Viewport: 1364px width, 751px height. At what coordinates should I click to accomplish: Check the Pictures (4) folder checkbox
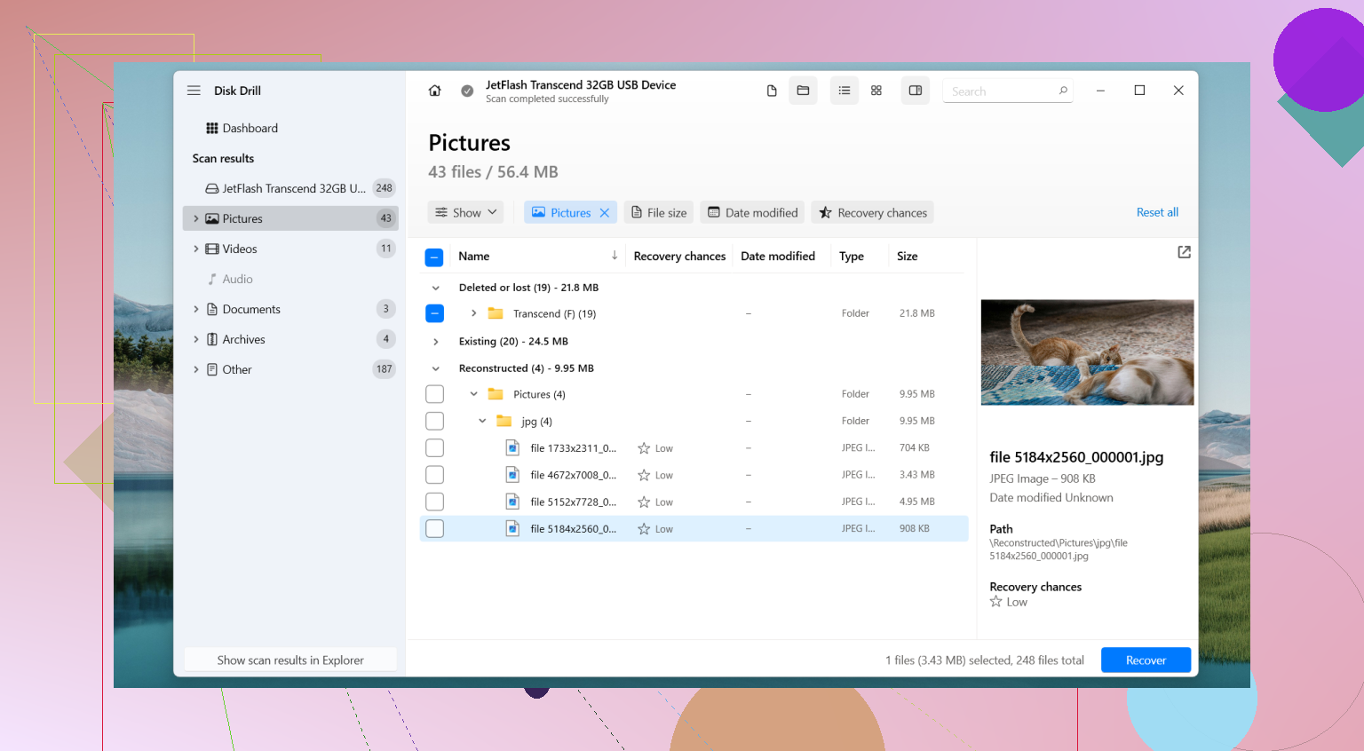point(434,394)
